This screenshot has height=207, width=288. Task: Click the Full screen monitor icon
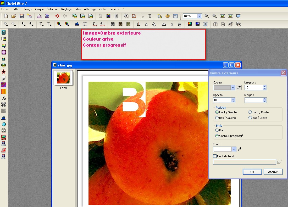tap(238, 16)
